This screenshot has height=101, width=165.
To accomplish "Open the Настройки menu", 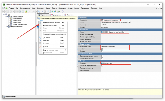I will pyautogui.click(x=62, y=8).
